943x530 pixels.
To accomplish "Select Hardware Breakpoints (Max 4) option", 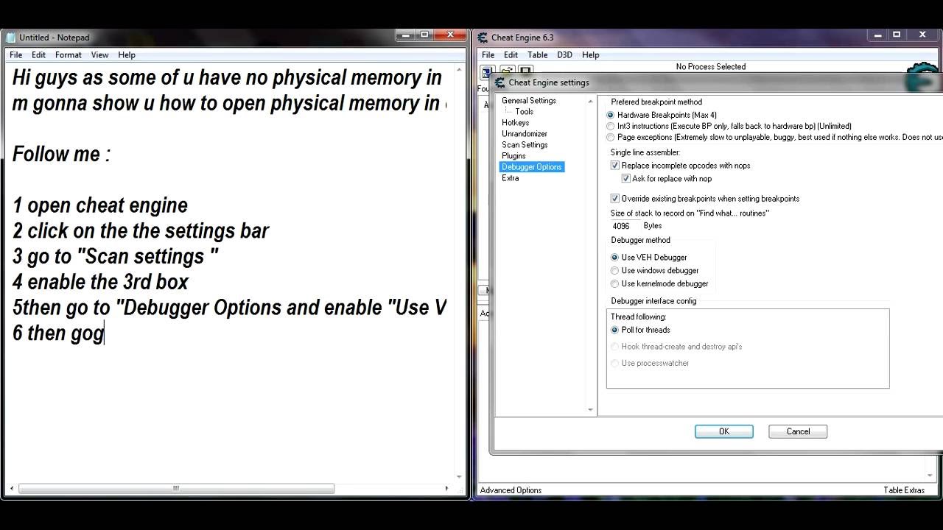I will tap(610, 116).
